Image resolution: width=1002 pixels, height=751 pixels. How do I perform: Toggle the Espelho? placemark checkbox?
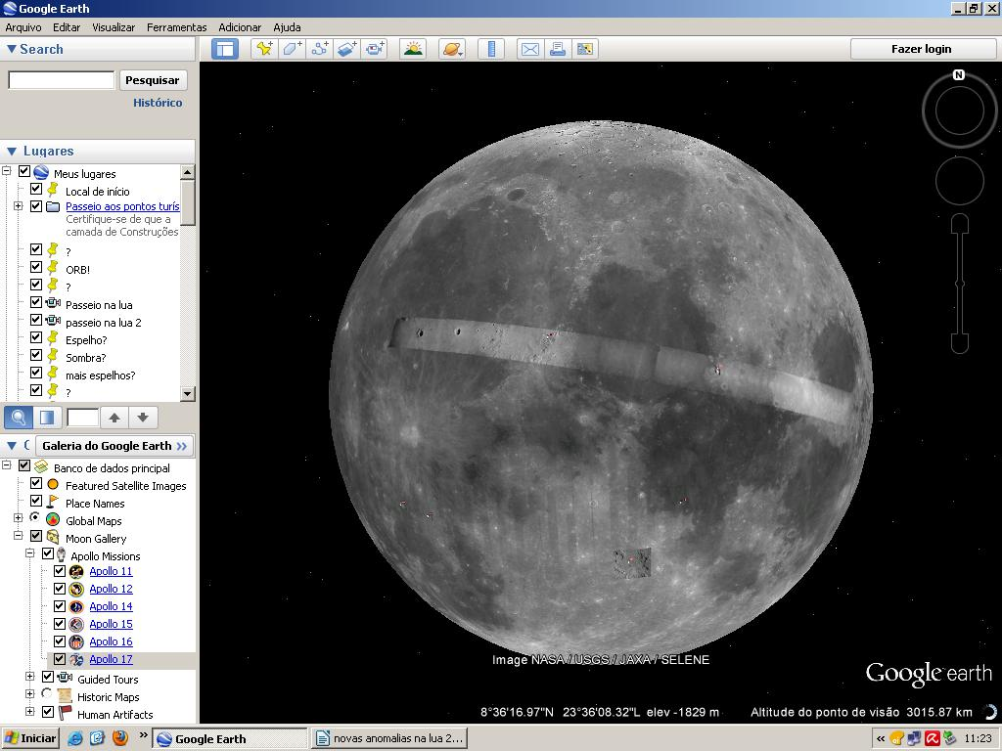(x=36, y=337)
